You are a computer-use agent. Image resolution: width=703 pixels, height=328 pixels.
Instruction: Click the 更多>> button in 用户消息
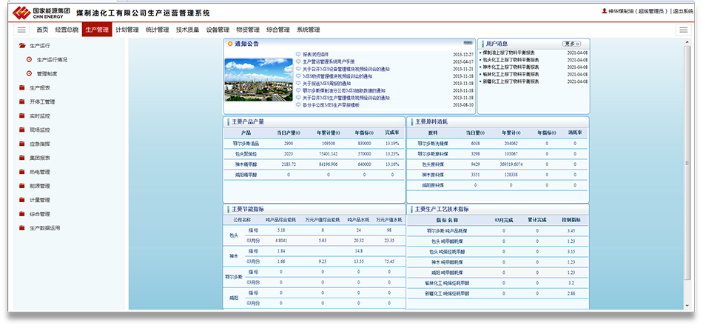(571, 44)
